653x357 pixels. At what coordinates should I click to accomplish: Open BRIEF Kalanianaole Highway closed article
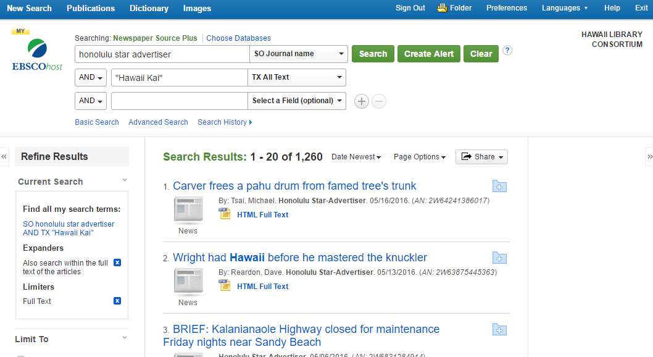301,335
